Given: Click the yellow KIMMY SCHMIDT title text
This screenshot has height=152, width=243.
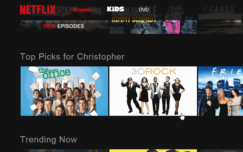Looking at the screenshot, I should point(134,19).
